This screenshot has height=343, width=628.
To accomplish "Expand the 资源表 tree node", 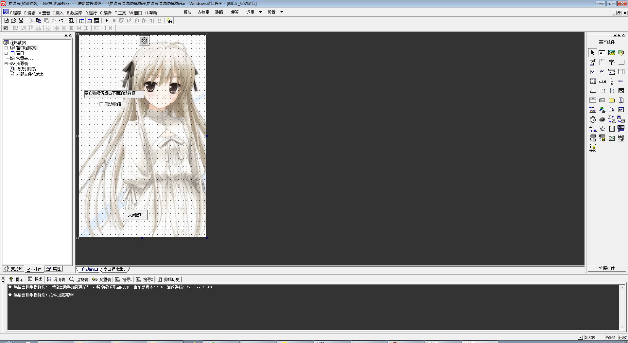I will coord(6,63).
